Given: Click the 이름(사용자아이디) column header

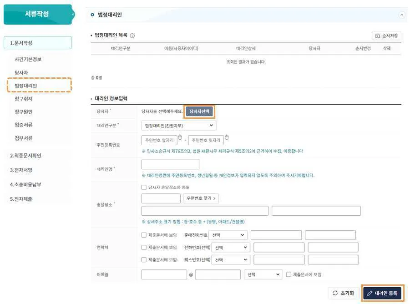Looking at the screenshot, I should [x=181, y=48].
